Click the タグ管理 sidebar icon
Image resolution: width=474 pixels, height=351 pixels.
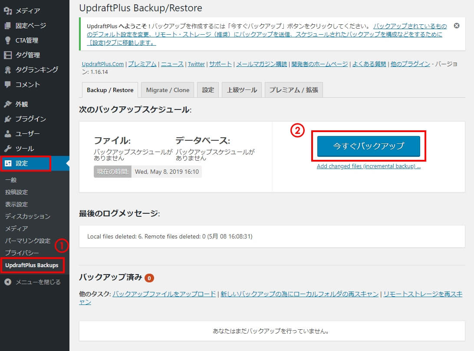8,55
